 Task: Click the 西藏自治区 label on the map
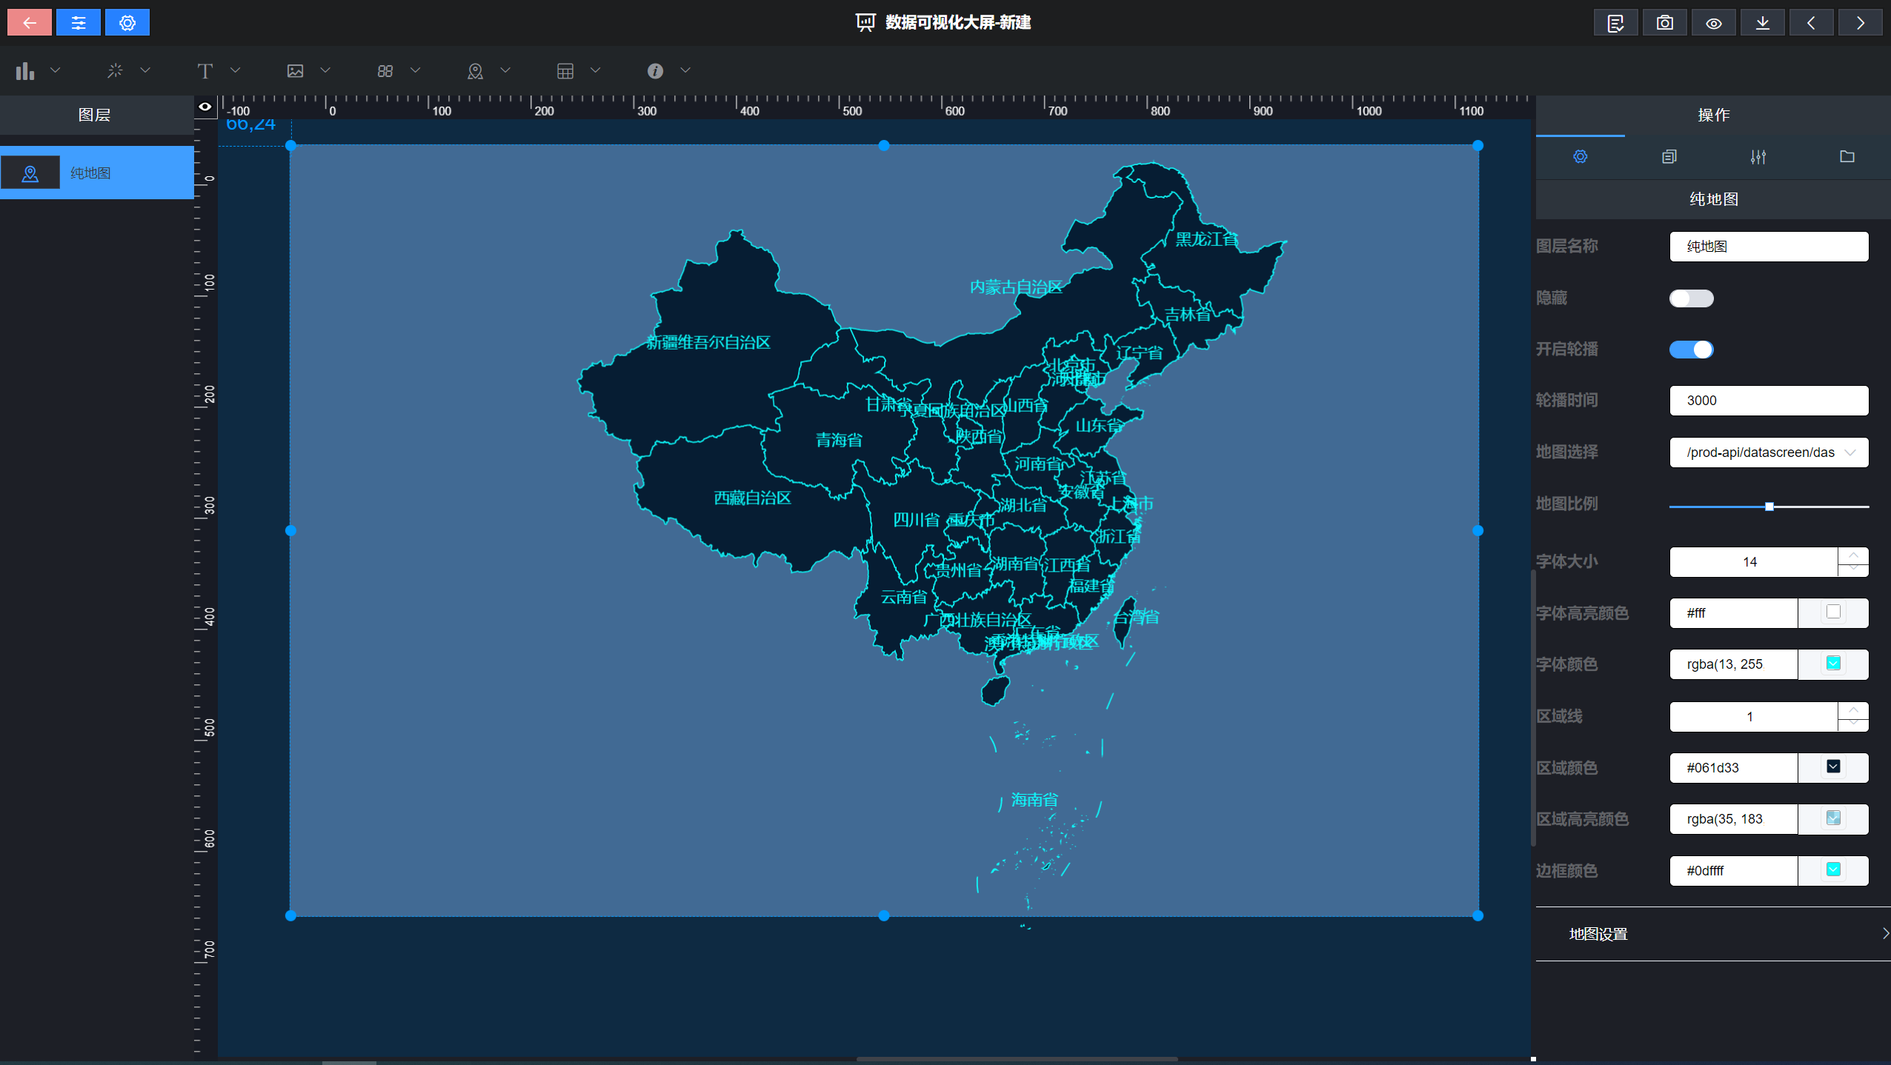(753, 498)
